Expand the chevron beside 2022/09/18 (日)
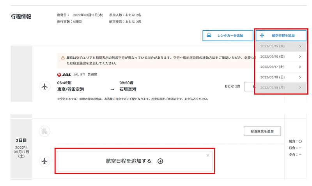 coord(300,77)
